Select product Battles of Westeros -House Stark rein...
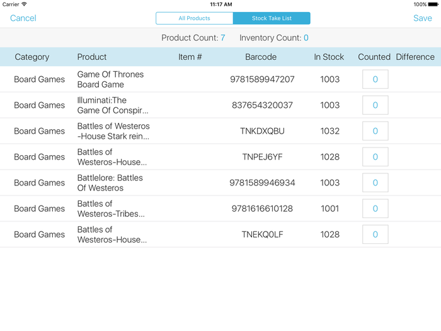 click(x=113, y=131)
